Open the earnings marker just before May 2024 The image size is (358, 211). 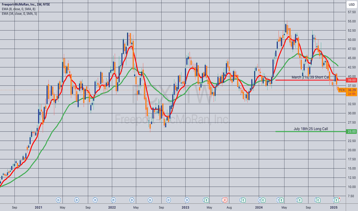[281, 200]
